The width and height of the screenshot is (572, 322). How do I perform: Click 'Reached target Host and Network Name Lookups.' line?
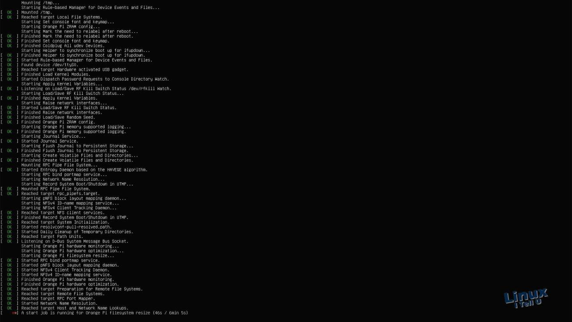tap(75, 308)
